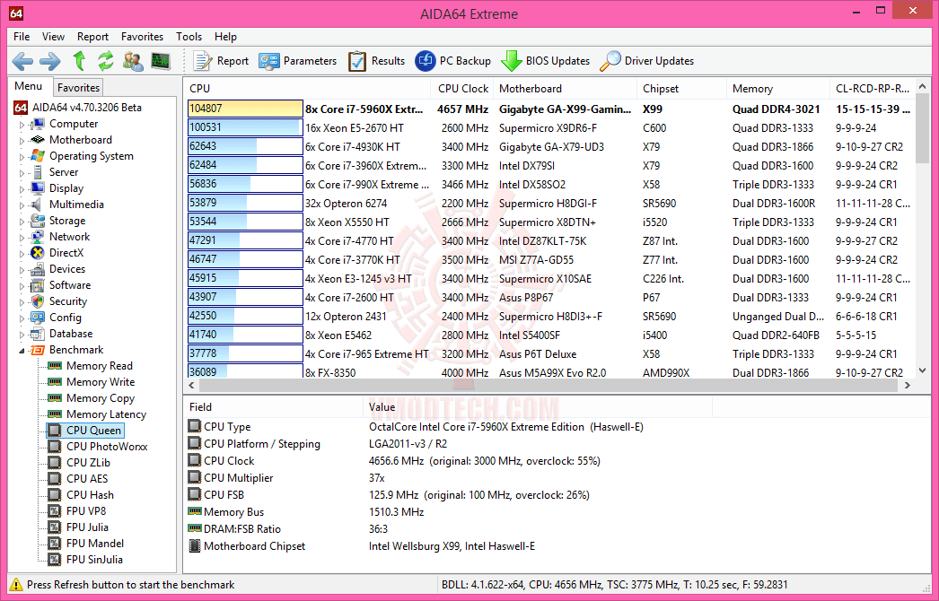Click the Forward arrow toolbar icon
939x601 pixels.
point(50,60)
